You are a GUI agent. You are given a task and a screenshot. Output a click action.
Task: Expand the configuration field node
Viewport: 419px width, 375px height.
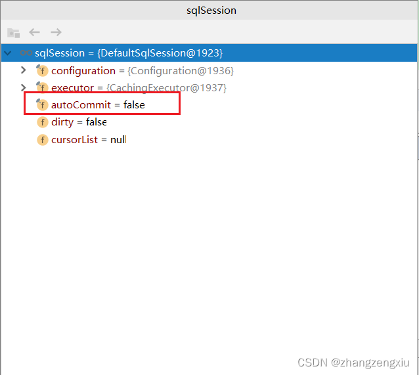[x=24, y=70]
